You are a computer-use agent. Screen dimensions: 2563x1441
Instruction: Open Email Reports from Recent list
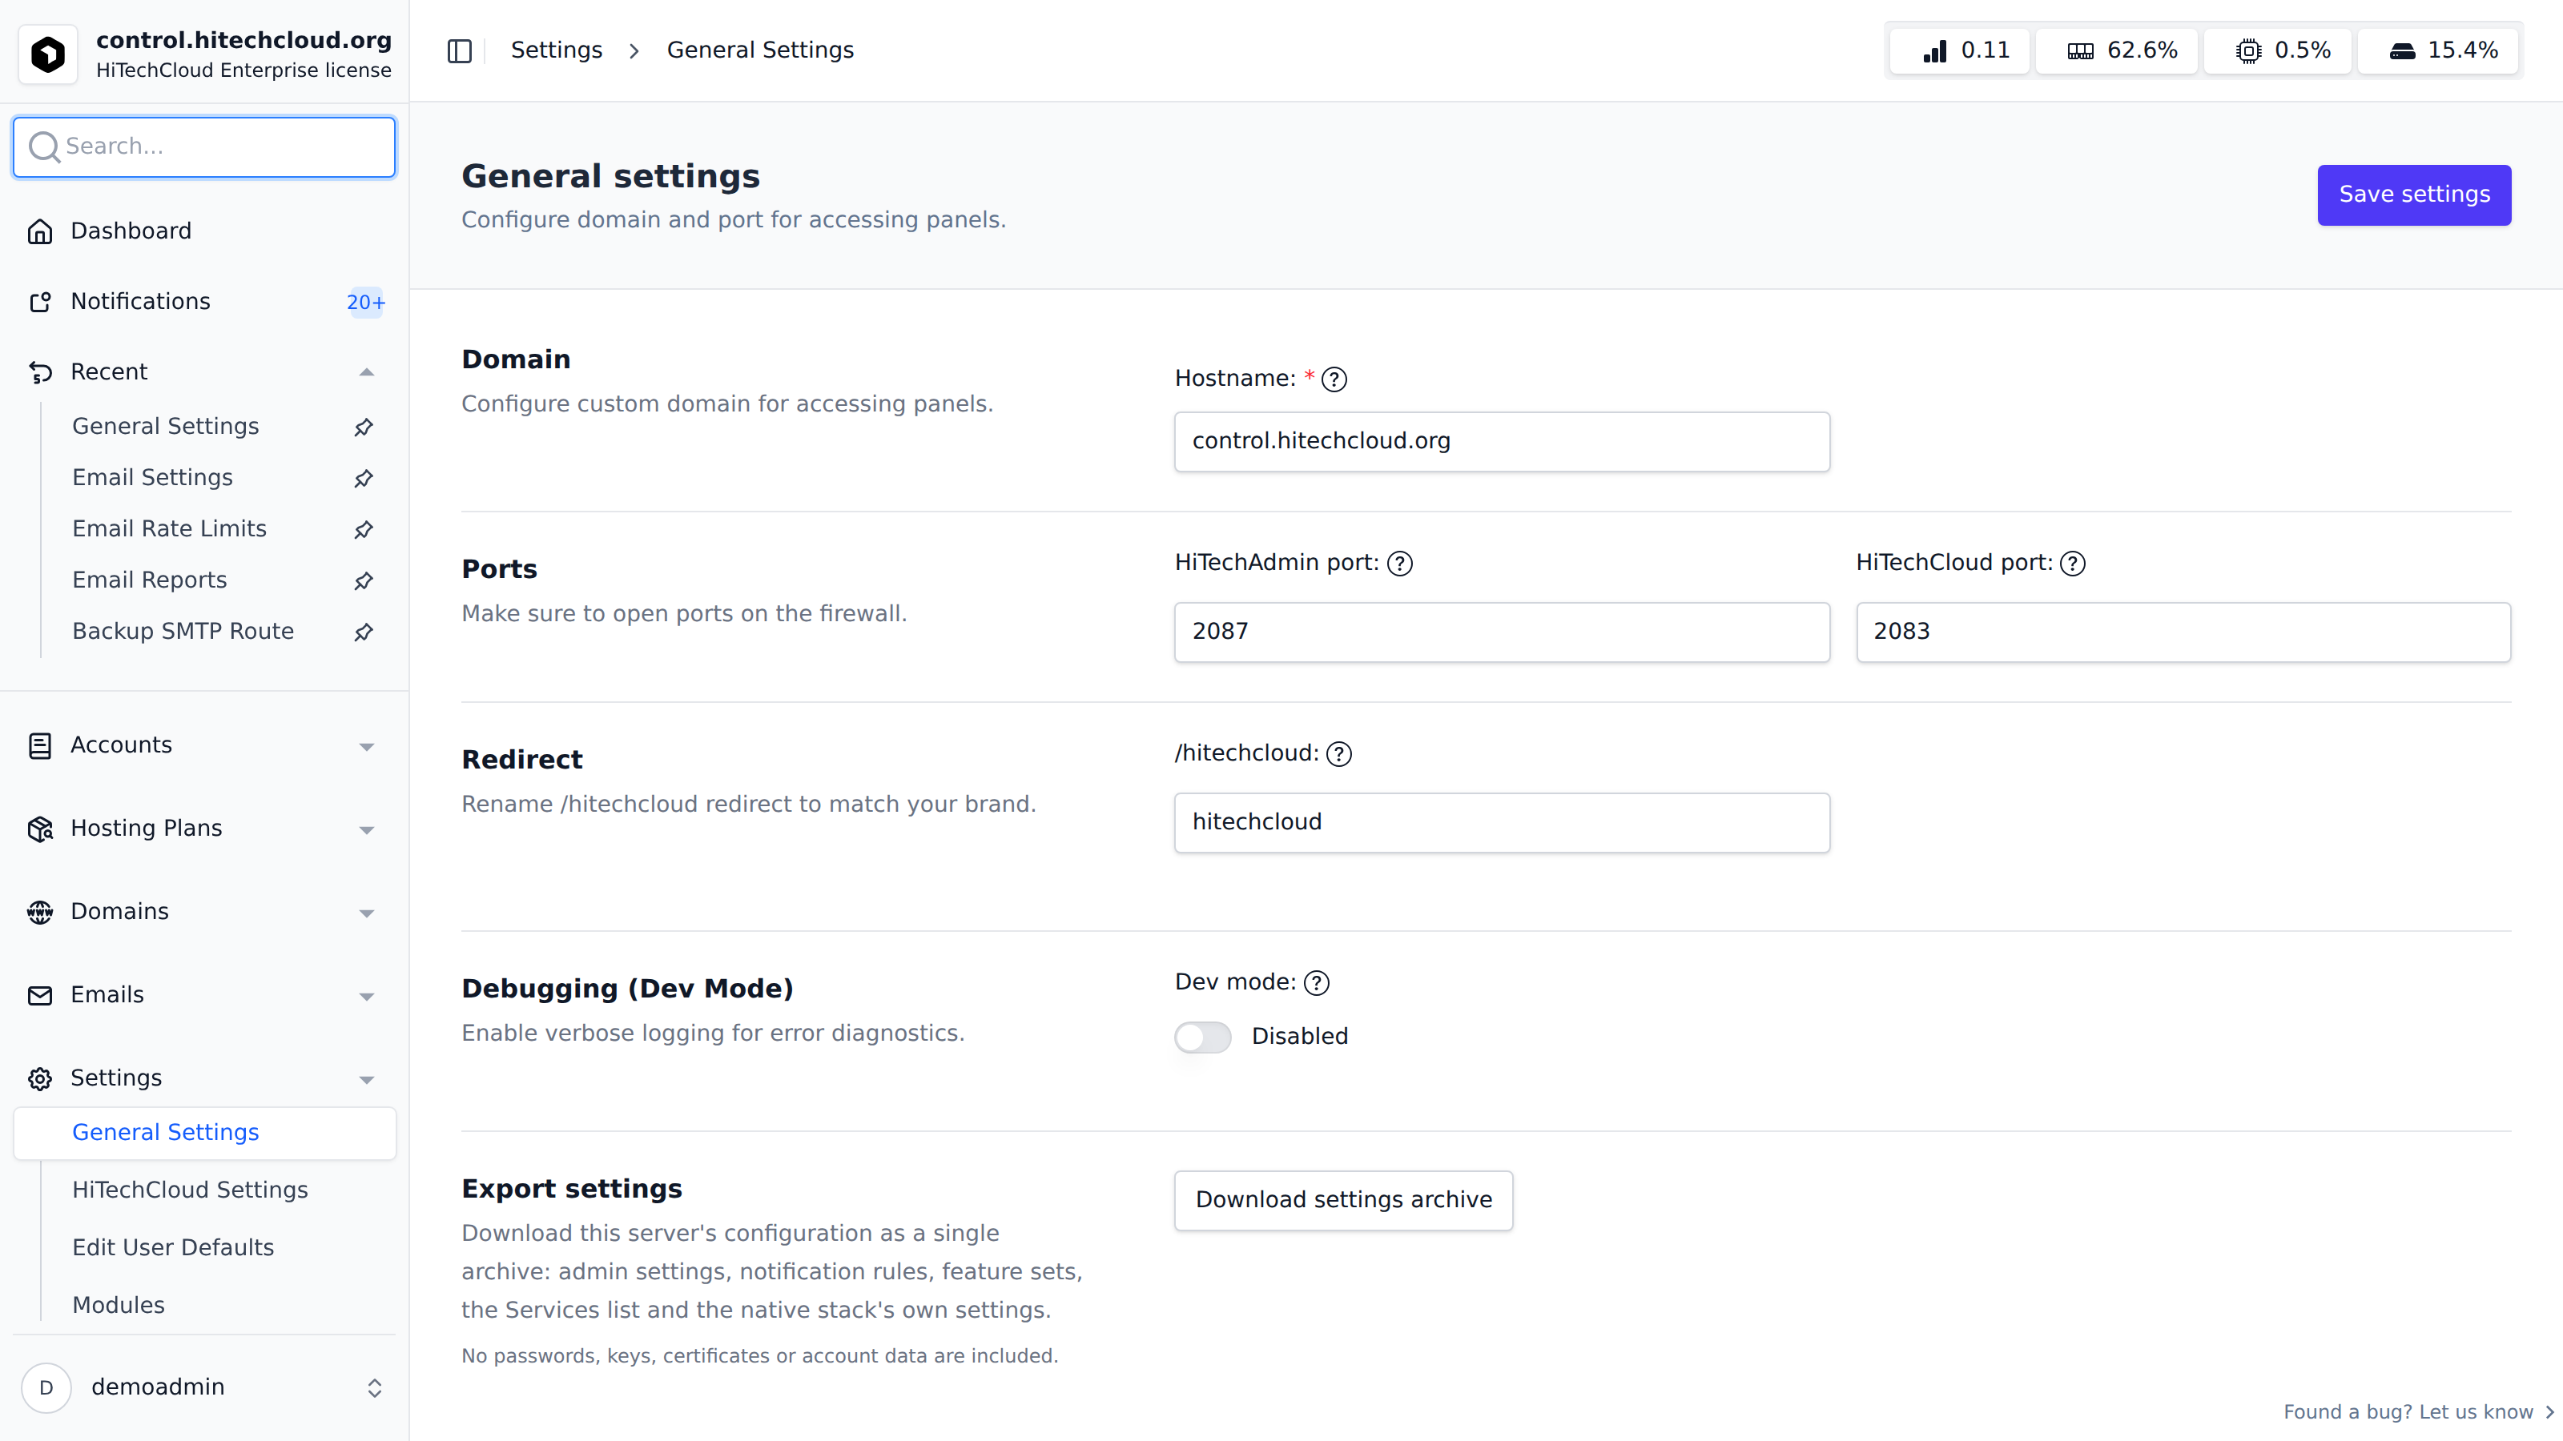pyautogui.click(x=149, y=580)
